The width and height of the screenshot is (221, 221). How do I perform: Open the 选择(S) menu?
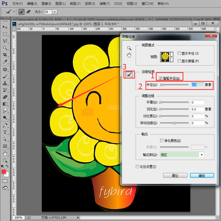(x=90, y=4)
